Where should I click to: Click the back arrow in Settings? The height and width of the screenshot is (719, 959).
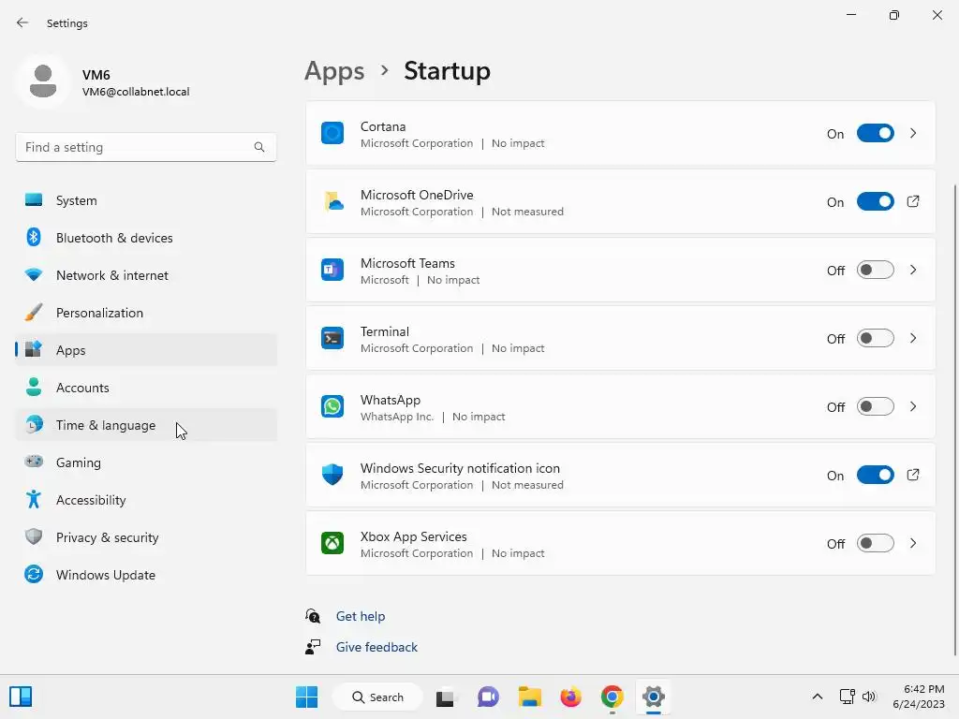[22, 23]
